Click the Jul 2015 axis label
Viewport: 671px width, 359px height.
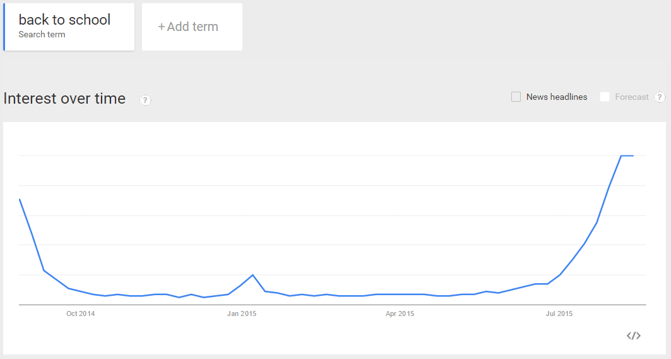tap(559, 313)
